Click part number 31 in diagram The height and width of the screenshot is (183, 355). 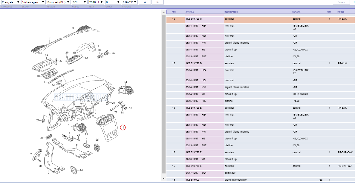click(42, 138)
